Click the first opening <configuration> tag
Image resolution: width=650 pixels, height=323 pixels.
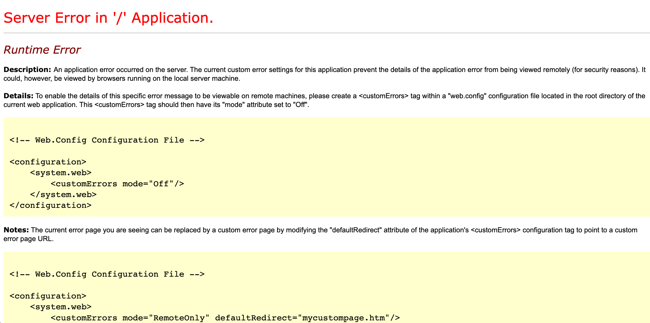pos(48,162)
